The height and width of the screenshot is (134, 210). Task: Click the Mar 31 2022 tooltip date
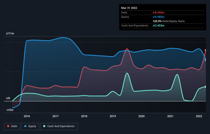coord(129,8)
